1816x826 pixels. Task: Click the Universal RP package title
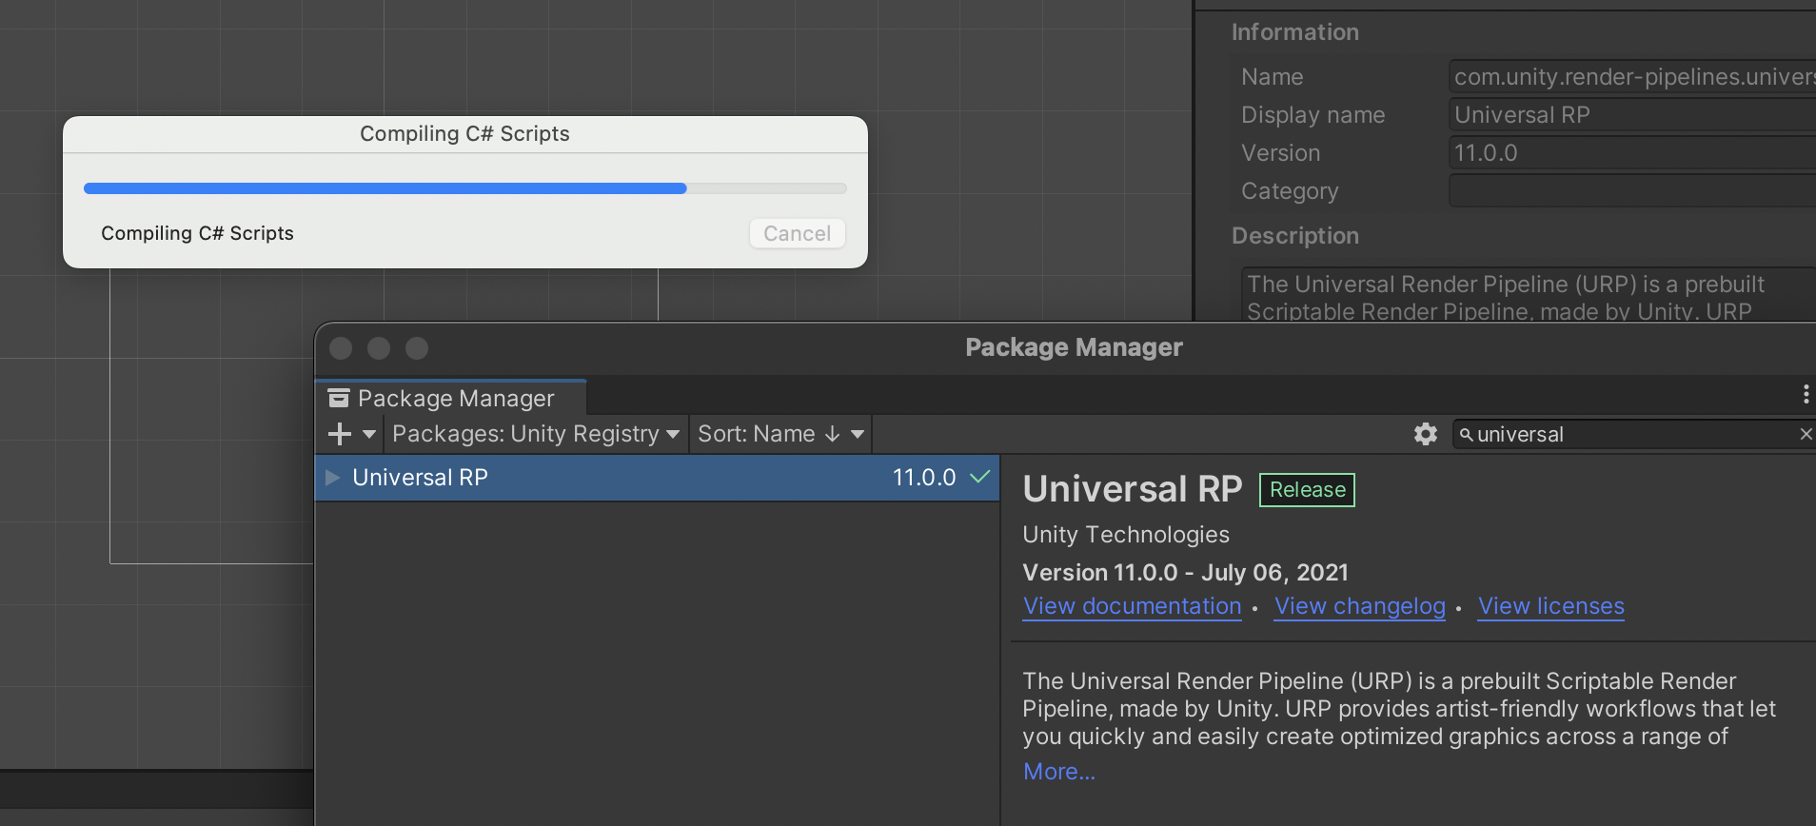[1133, 489]
